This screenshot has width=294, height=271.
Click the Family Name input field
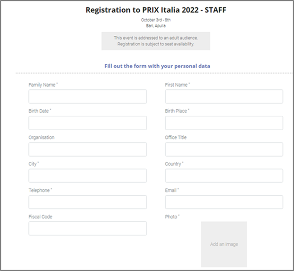click(x=88, y=96)
